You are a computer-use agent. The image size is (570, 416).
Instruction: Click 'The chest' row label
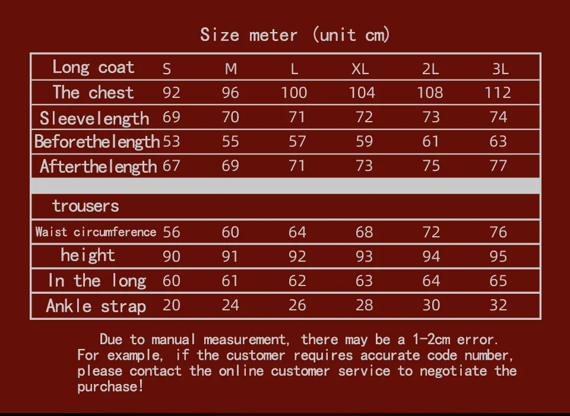point(93,93)
